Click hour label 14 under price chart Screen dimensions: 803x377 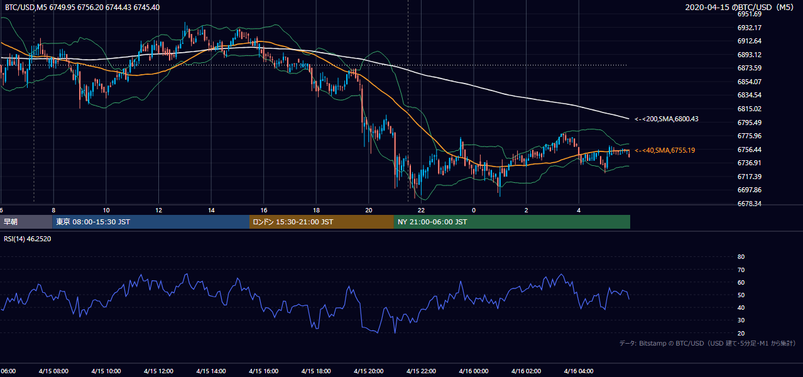pyautogui.click(x=211, y=210)
